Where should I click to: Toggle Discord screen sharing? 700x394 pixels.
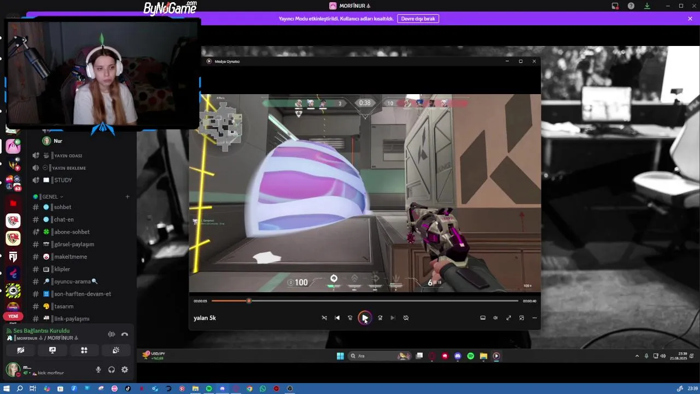52,350
